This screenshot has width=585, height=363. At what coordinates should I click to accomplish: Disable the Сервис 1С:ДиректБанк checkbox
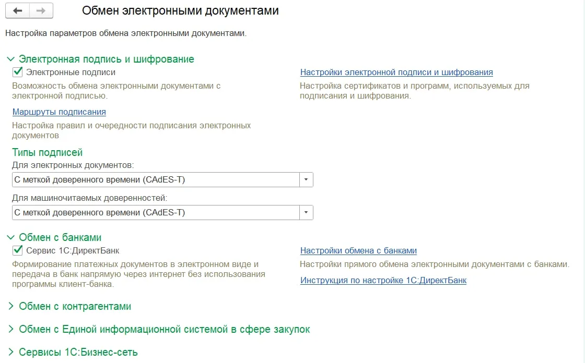(x=17, y=251)
